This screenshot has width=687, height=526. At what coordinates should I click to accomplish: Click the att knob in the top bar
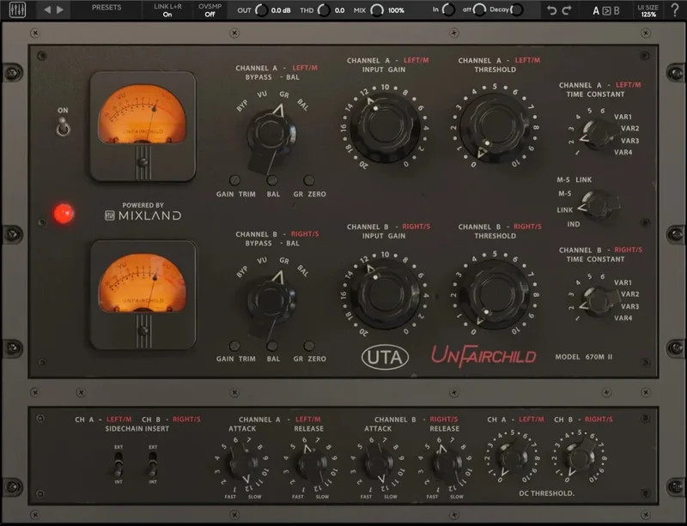(x=479, y=9)
